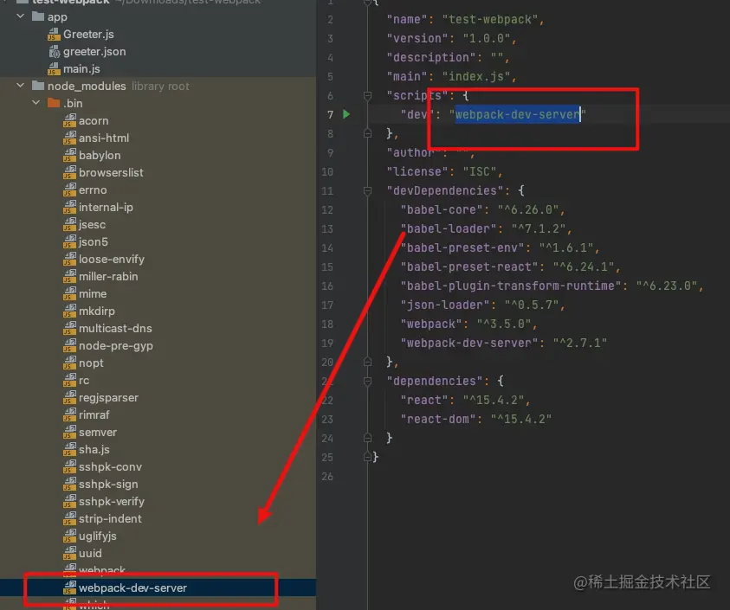Click the "babel-core" dependency key
This screenshot has width=730, height=610.
[442, 210]
